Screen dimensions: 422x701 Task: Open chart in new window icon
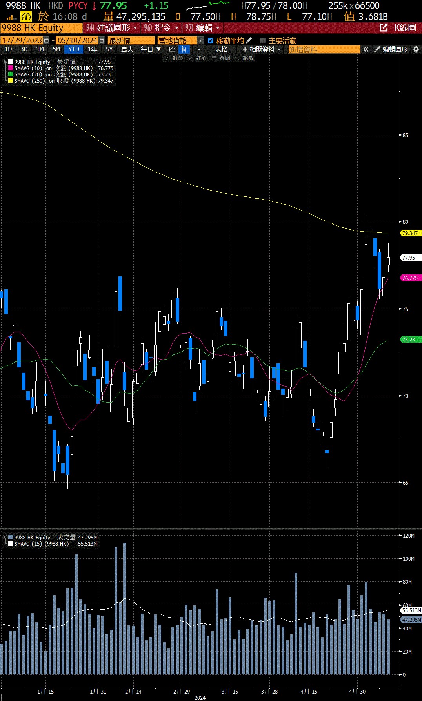384,28
